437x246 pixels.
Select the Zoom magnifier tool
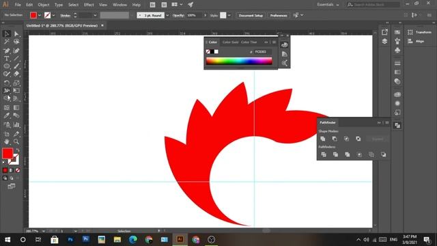(16, 141)
